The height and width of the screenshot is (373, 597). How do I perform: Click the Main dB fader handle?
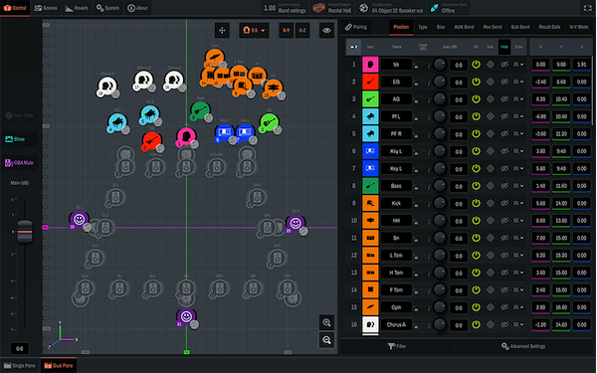(25, 231)
